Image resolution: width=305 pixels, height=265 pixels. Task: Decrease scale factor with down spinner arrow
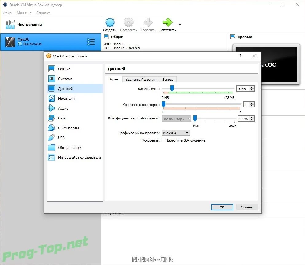pos(252,120)
